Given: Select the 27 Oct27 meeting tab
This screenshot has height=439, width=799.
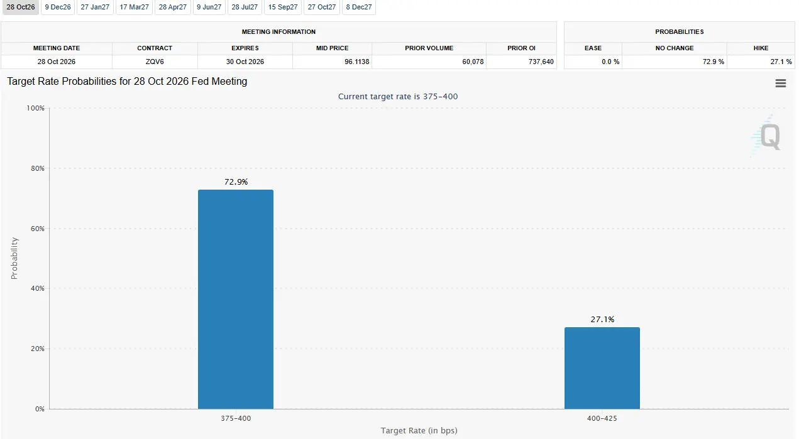Looking at the screenshot, I should 322,7.
